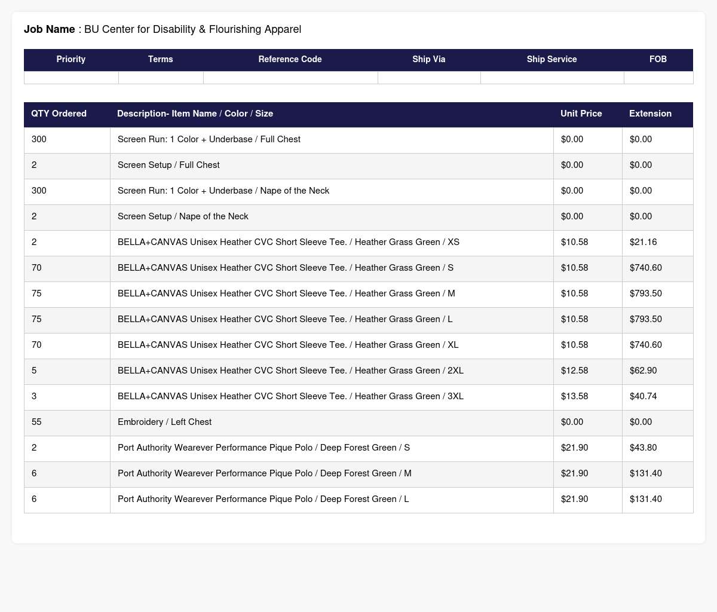Select Screen Run Nape of the Neck description
The height and width of the screenshot is (612, 717).
[x=223, y=191]
